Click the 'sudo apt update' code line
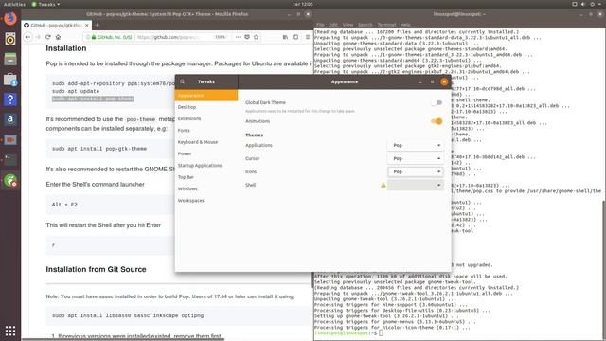The image size is (606, 341). 76,91
